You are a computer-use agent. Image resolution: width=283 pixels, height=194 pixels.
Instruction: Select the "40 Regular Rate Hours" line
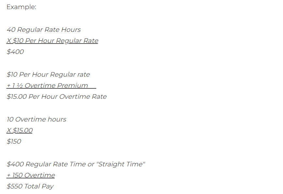[x=43, y=30]
